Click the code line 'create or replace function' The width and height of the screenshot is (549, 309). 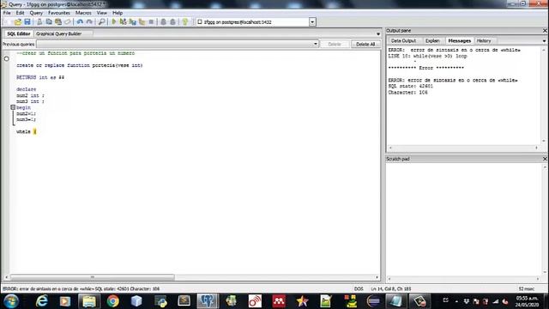coord(80,65)
